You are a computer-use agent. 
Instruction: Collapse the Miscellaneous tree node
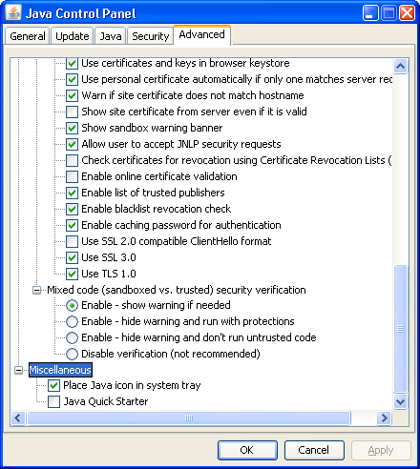pos(19,370)
